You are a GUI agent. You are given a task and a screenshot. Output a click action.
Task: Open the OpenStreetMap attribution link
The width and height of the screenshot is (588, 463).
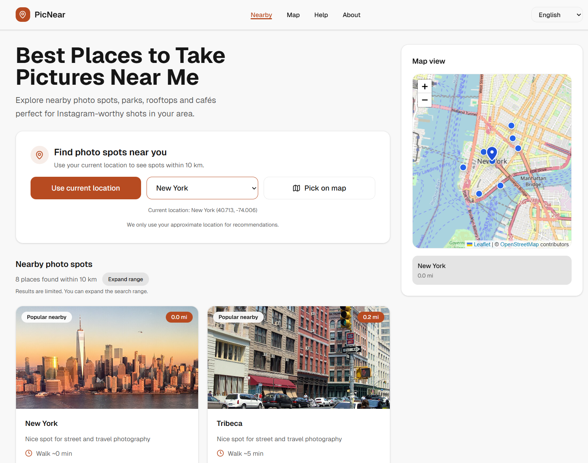[519, 244]
